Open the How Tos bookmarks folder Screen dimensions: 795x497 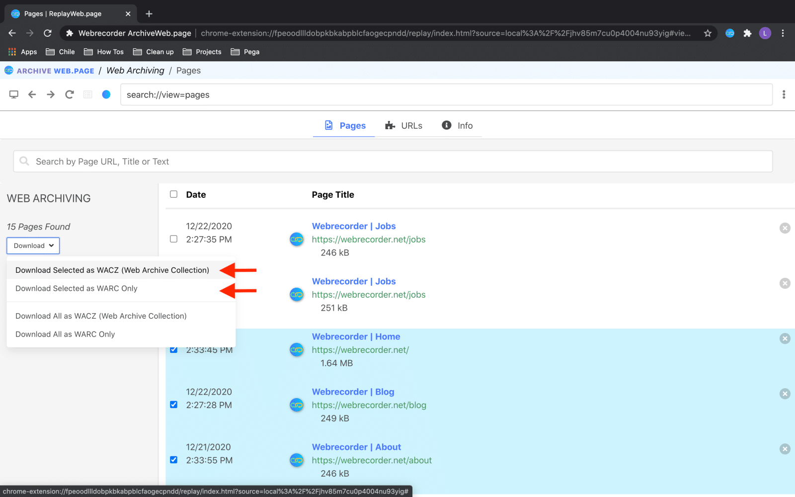coord(104,52)
